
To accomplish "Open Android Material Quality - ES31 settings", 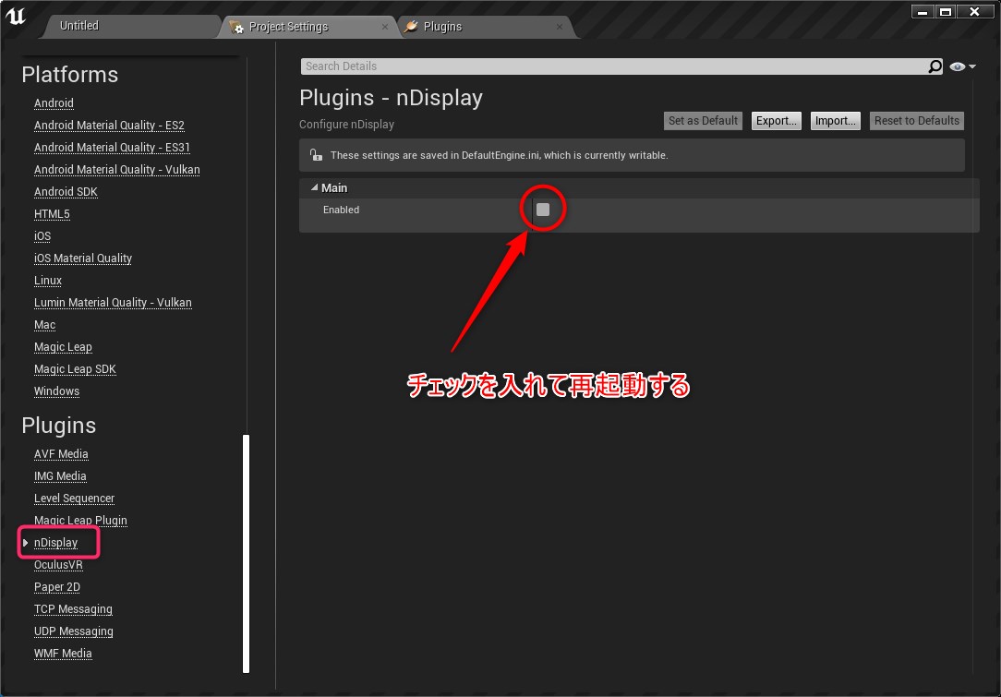I will click(x=112, y=148).
